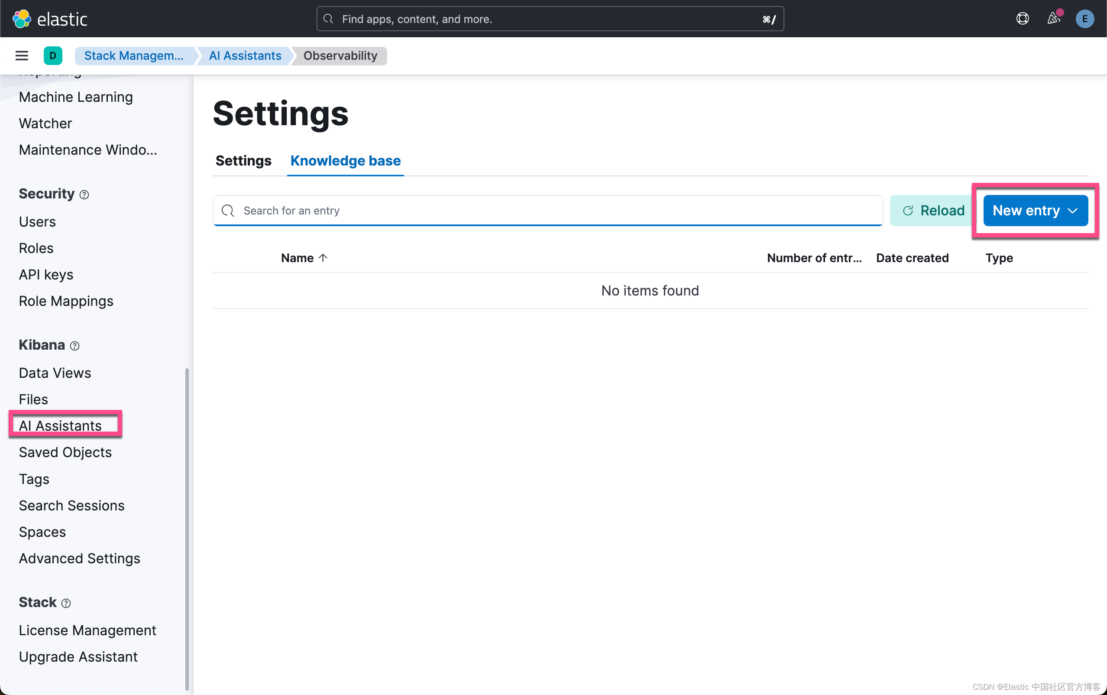The width and height of the screenshot is (1107, 695).
Task: Open the help and support menu
Action: point(1022,18)
